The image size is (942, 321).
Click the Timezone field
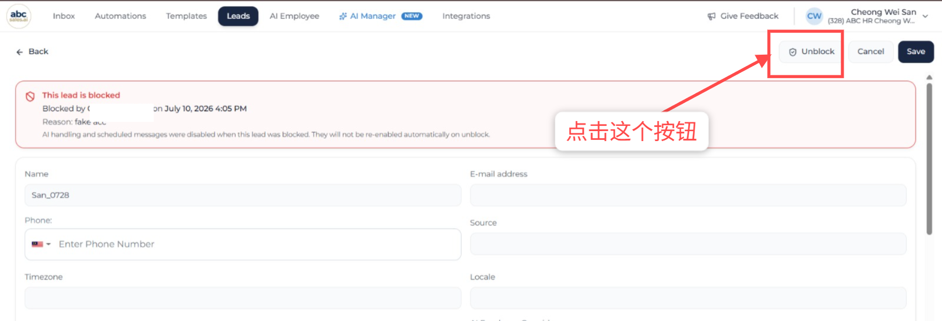243,298
